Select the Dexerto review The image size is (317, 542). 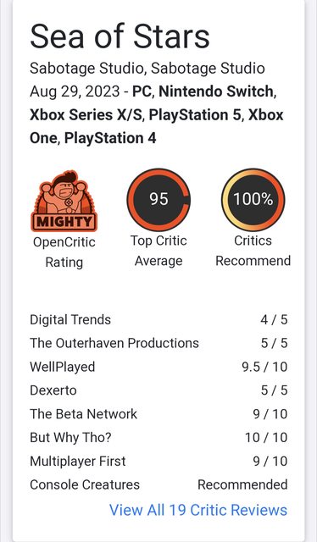click(x=158, y=390)
